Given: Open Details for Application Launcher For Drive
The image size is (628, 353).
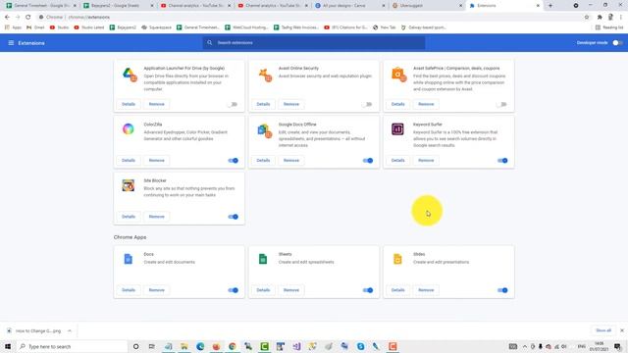Looking at the screenshot, I should pyautogui.click(x=129, y=104).
